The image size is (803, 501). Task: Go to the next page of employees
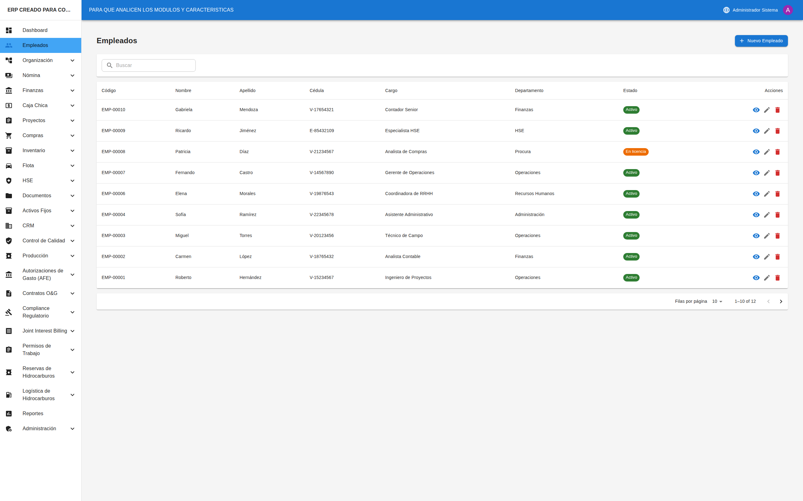(781, 302)
